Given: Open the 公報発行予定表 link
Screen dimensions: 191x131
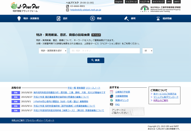Looking at the screenshot, I should point(123,92).
